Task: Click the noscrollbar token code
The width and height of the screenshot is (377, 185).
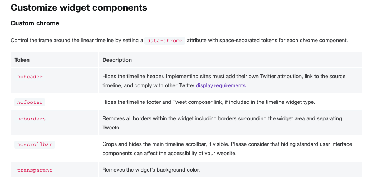Action: tap(35, 144)
